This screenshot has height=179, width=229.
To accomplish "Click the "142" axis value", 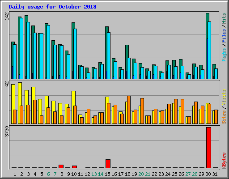I will tap(7, 17).
